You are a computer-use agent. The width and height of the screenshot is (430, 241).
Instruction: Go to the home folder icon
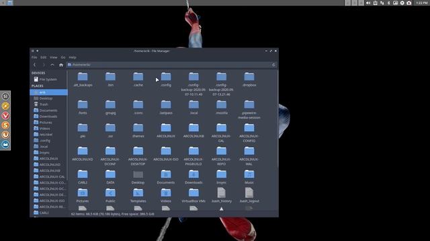click(61, 65)
